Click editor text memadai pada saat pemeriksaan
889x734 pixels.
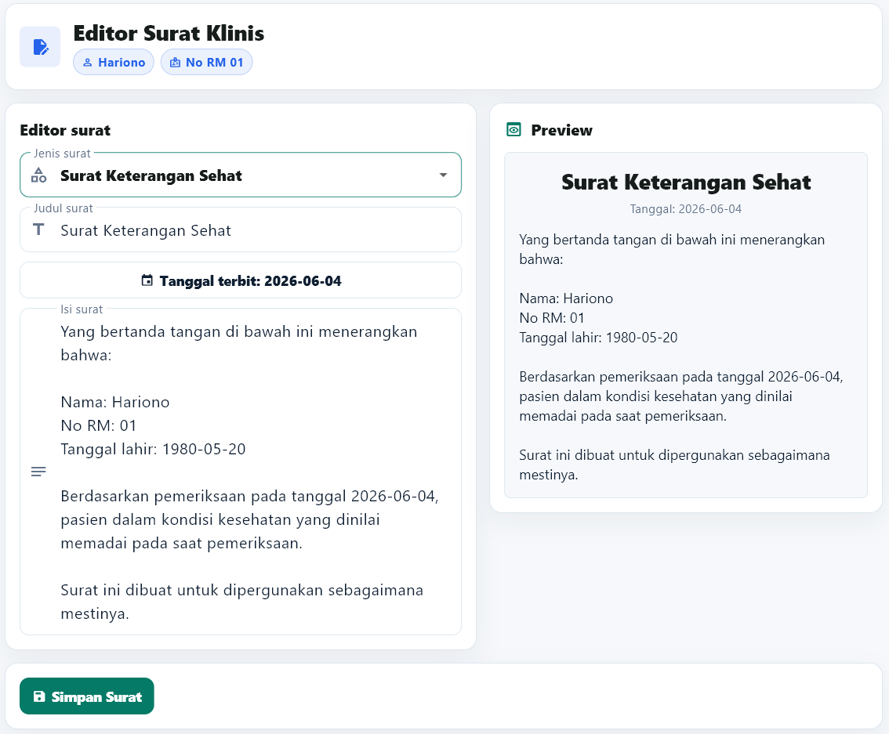click(181, 543)
